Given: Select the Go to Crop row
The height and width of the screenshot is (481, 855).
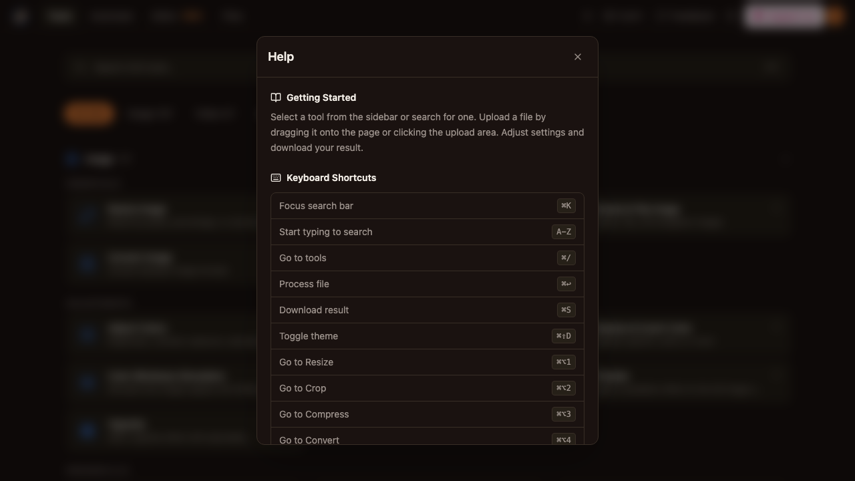Looking at the screenshot, I should point(427,388).
